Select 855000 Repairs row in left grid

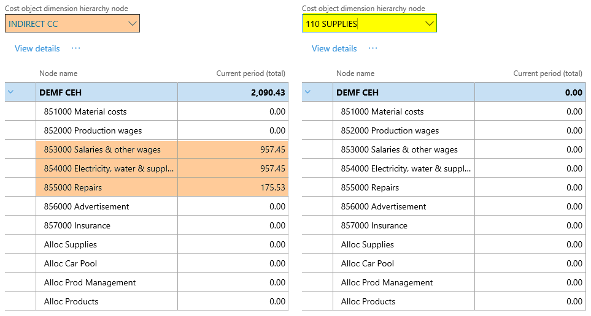(73, 187)
